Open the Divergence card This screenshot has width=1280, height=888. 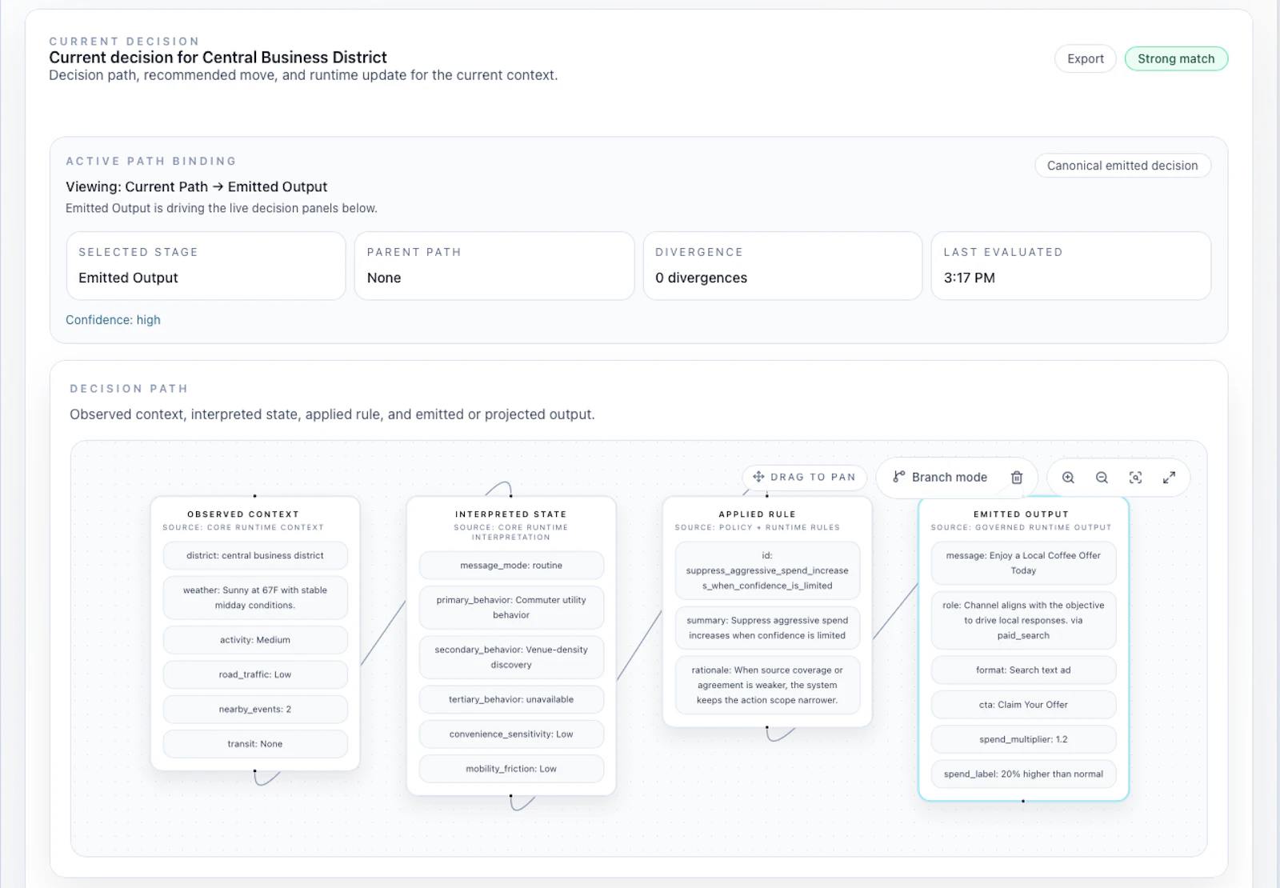(782, 266)
